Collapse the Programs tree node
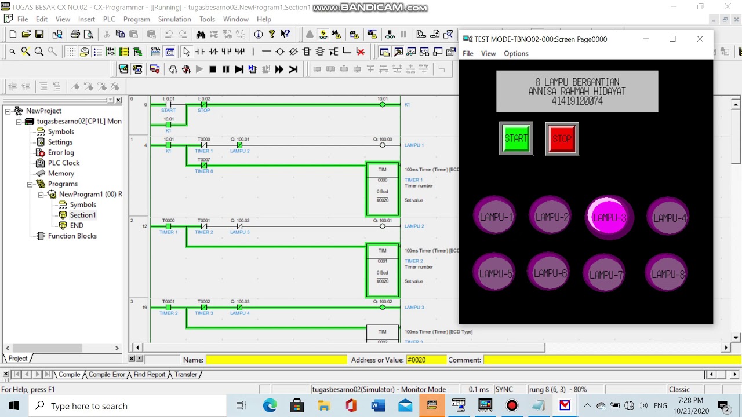Image resolution: width=742 pixels, height=417 pixels. [30, 184]
